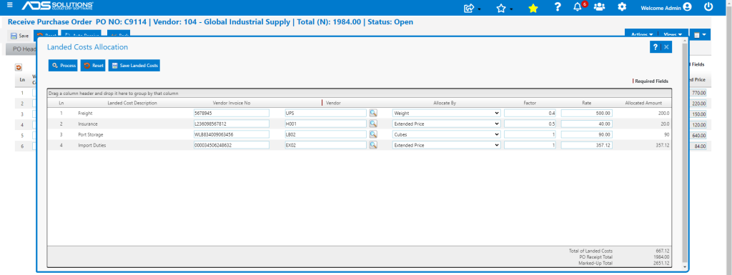Close the Landed Costs Allocation dialog

667,47
